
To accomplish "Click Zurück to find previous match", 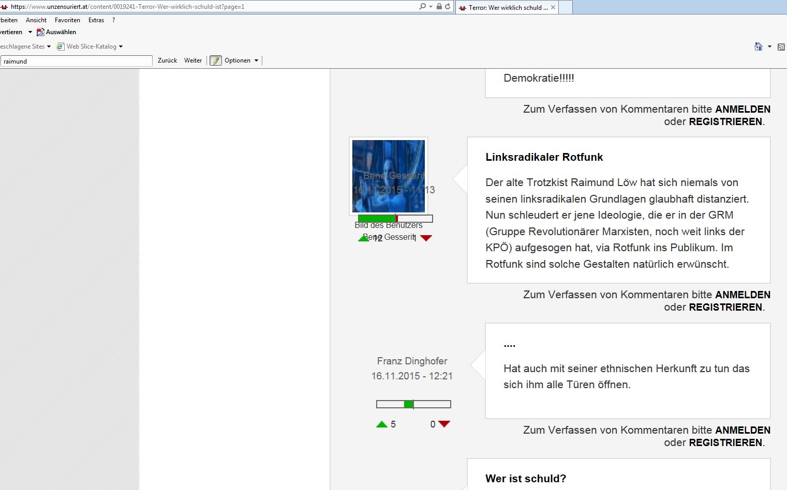I will click(x=167, y=60).
